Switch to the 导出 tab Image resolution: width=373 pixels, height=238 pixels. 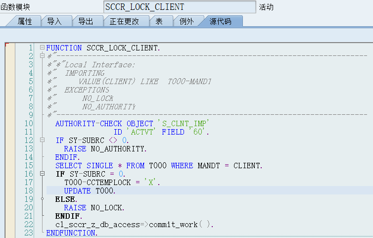pos(86,21)
